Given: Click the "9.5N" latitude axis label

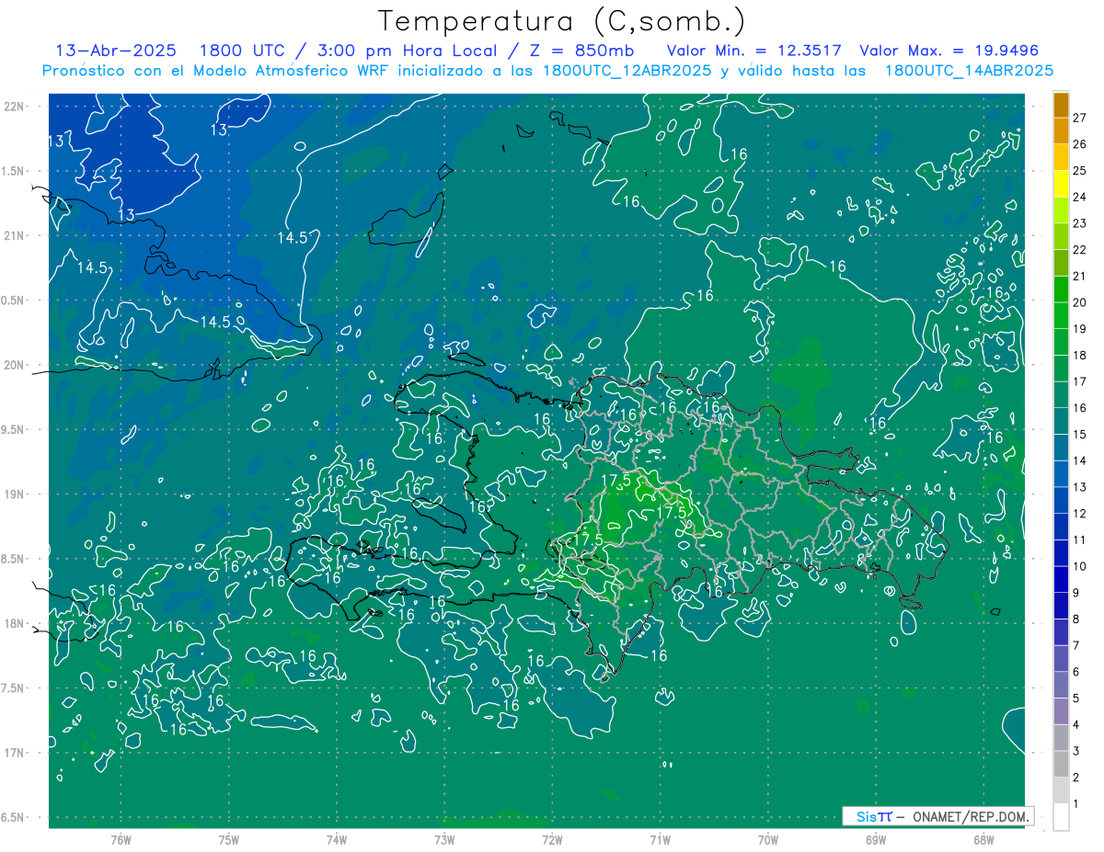Looking at the screenshot, I should [x=14, y=429].
